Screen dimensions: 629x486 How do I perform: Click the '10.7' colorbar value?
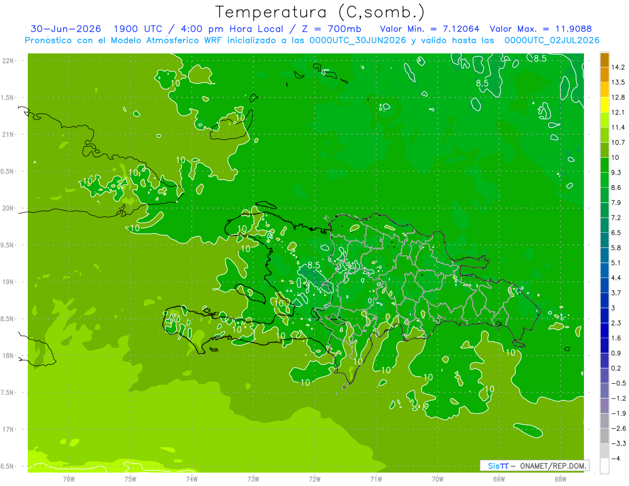point(618,143)
